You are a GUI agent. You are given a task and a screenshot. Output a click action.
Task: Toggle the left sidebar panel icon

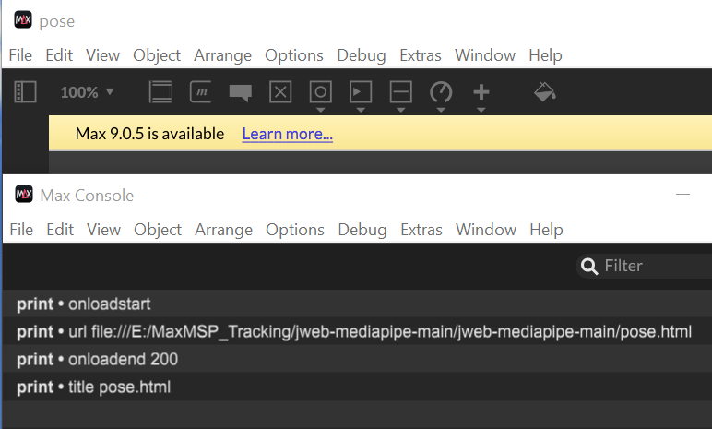tap(25, 92)
